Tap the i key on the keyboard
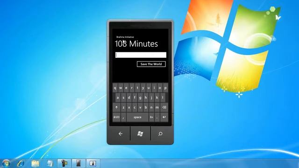 (154, 88)
